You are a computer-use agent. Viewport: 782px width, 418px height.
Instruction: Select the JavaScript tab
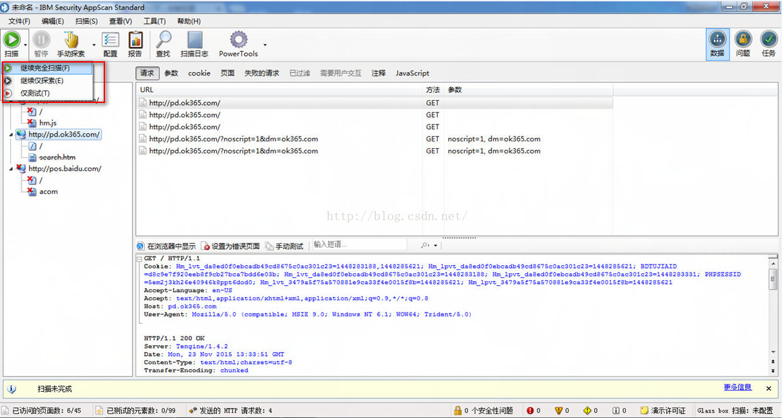click(x=412, y=73)
